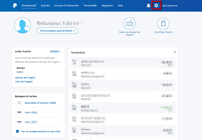Click the DÉCONNEXION link
The width and height of the screenshot is (202, 140).
169,6
